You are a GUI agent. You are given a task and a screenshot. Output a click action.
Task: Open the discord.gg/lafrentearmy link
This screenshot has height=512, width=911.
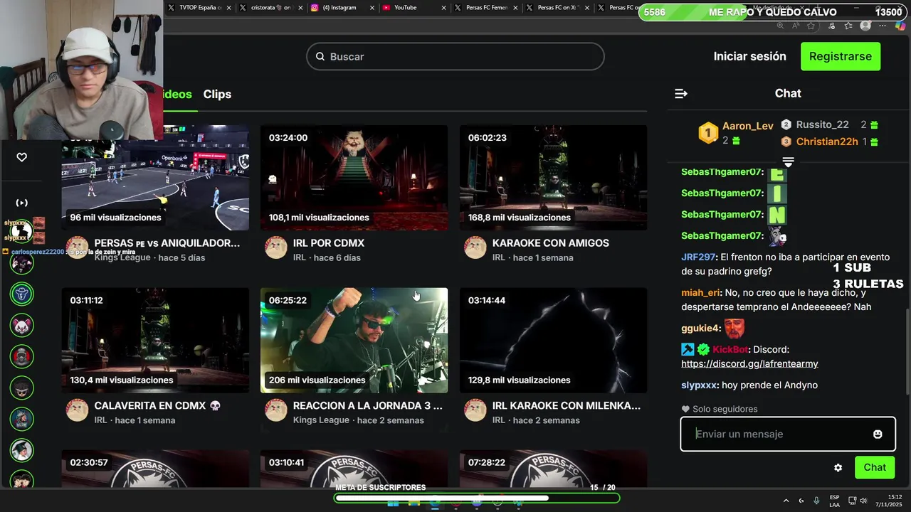click(x=749, y=363)
